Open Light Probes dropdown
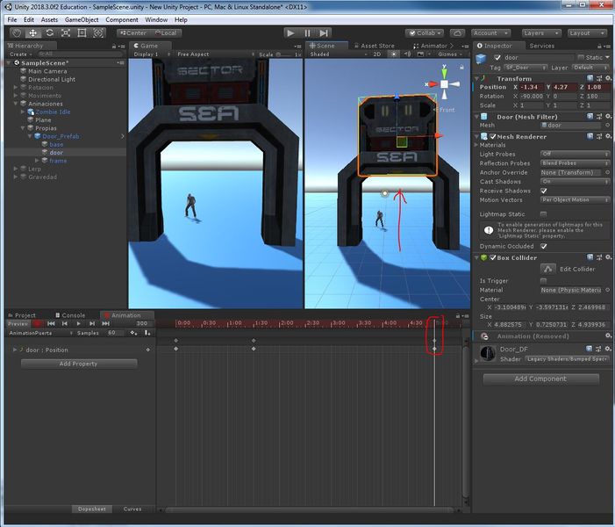 pos(575,154)
